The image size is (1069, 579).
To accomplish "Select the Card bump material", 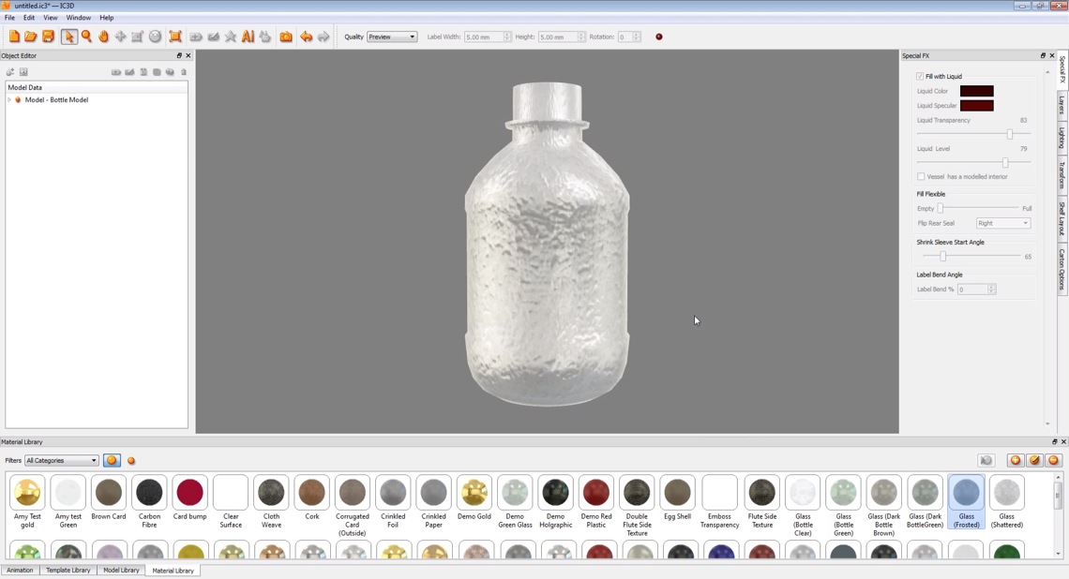I will coord(189,497).
